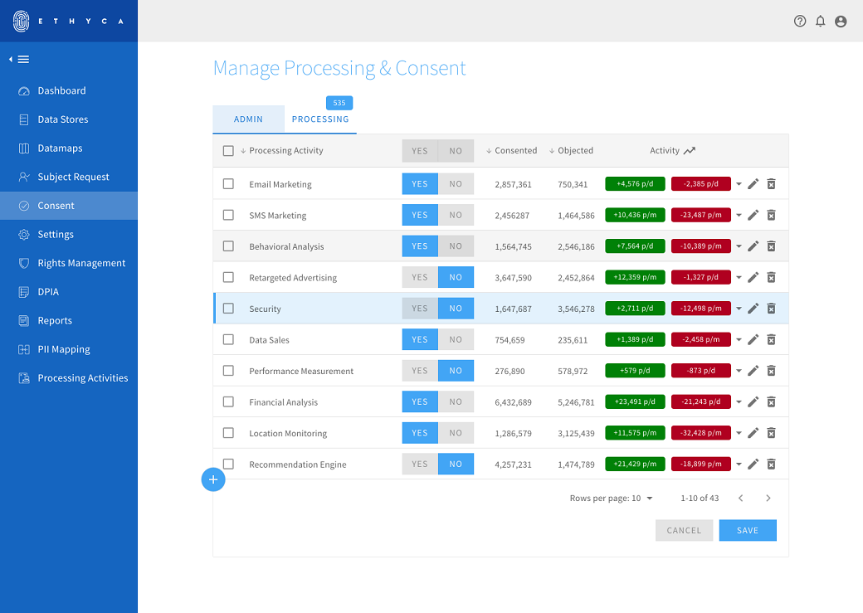This screenshot has height=613, width=863.
Task: Switch to the ADMIN tab
Action: pyautogui.click(x=248, y=119)
